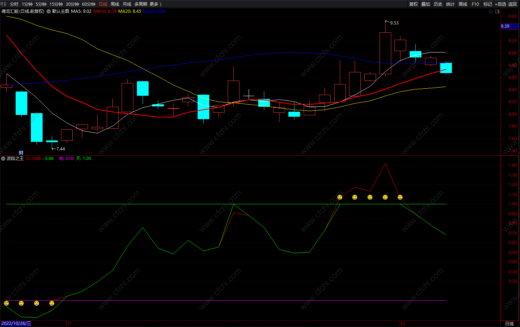
Task: Add stock via +自选 button
Action: tap(500, 4)
